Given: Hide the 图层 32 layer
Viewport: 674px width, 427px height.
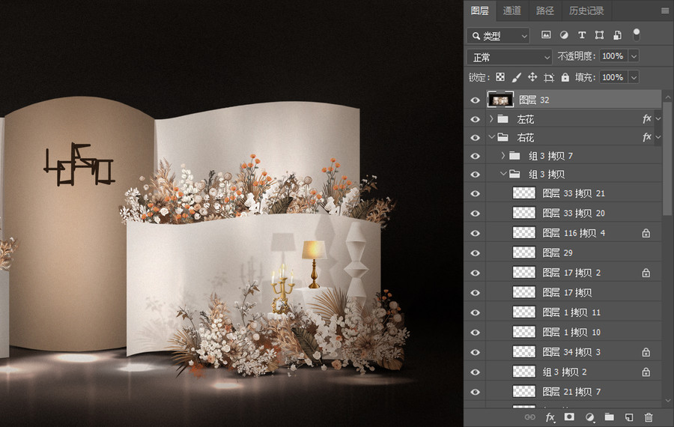Looking at the screenshot, I should 475,100.
